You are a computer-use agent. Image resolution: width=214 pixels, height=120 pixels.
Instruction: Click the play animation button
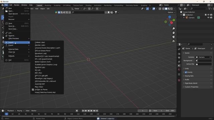pyautogui.click(x=91, y=111)
